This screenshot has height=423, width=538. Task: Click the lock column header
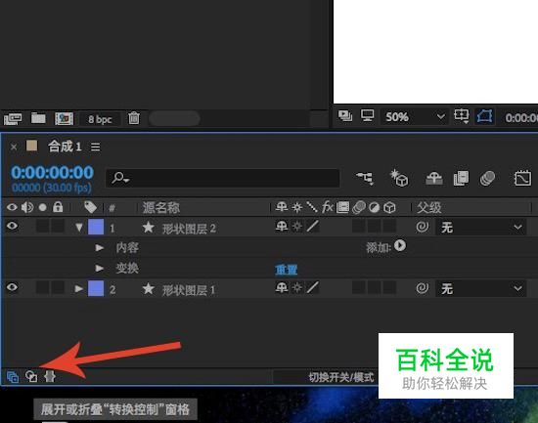(x=58, y=207)
